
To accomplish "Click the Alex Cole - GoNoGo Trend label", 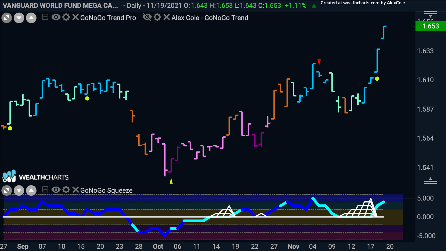I will [x=210, y=18].
